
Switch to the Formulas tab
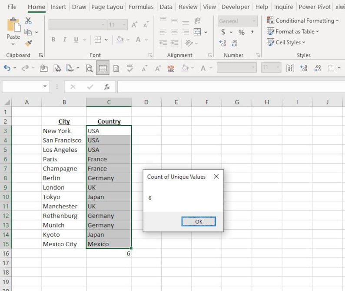(x=141, y=7)
